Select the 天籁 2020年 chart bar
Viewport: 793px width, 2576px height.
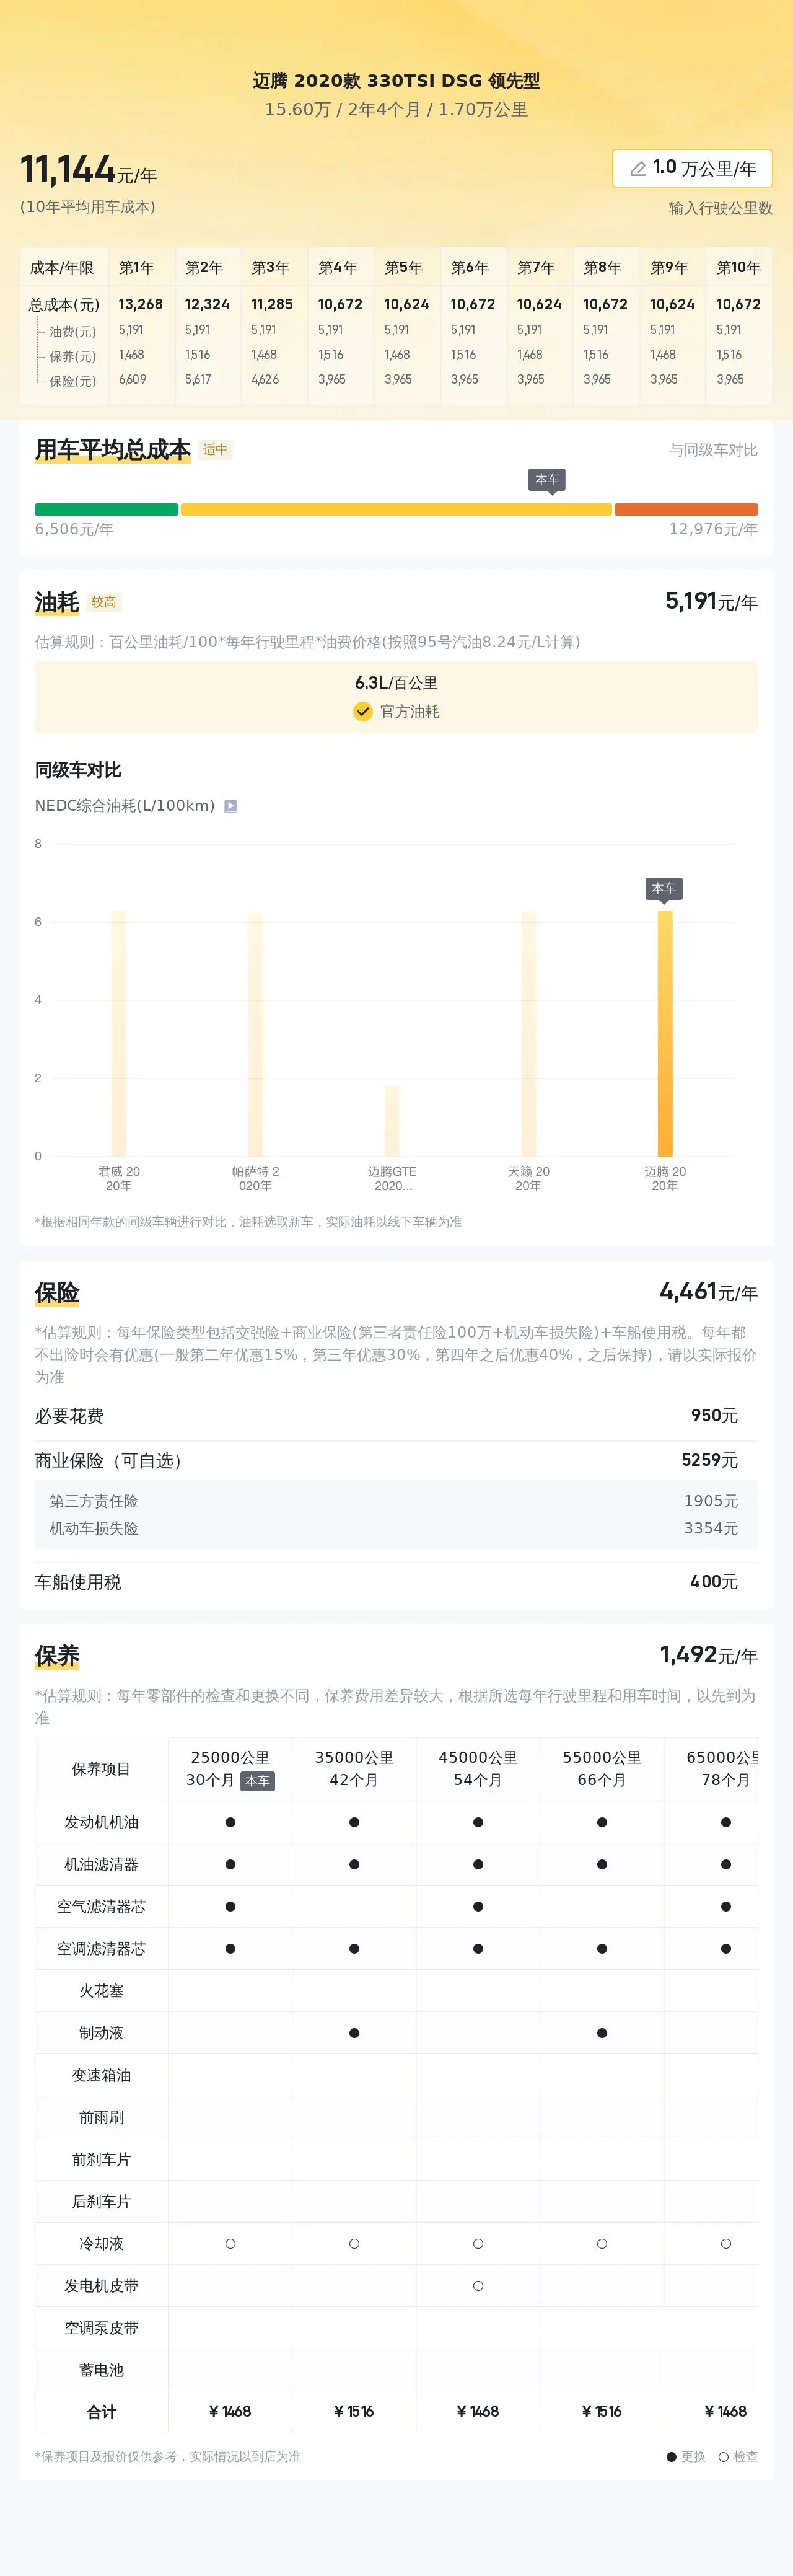click(528, 1034)
